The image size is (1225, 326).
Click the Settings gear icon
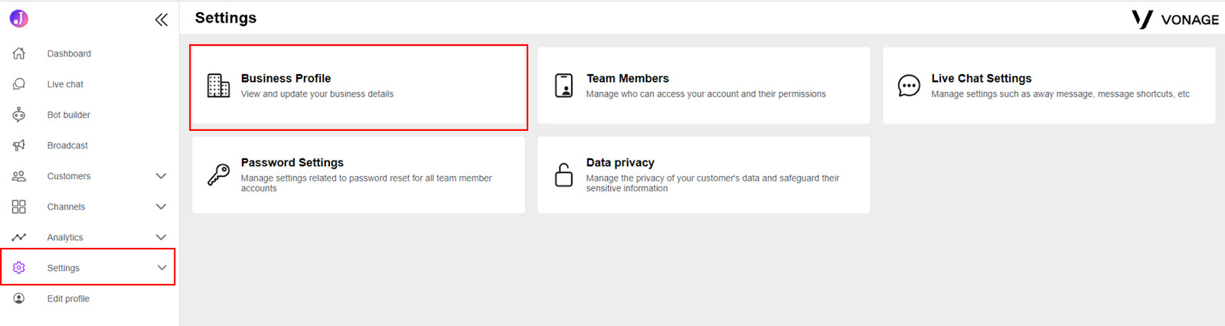pos(19,268)
